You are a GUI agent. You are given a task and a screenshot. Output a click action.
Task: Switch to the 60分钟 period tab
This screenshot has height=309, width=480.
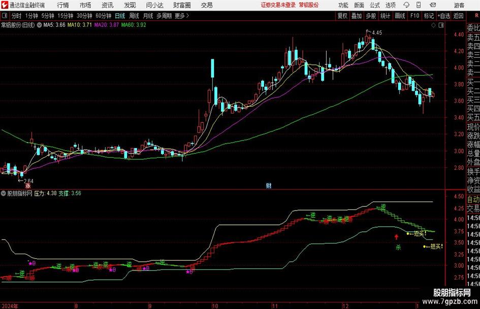pos(104,16)
